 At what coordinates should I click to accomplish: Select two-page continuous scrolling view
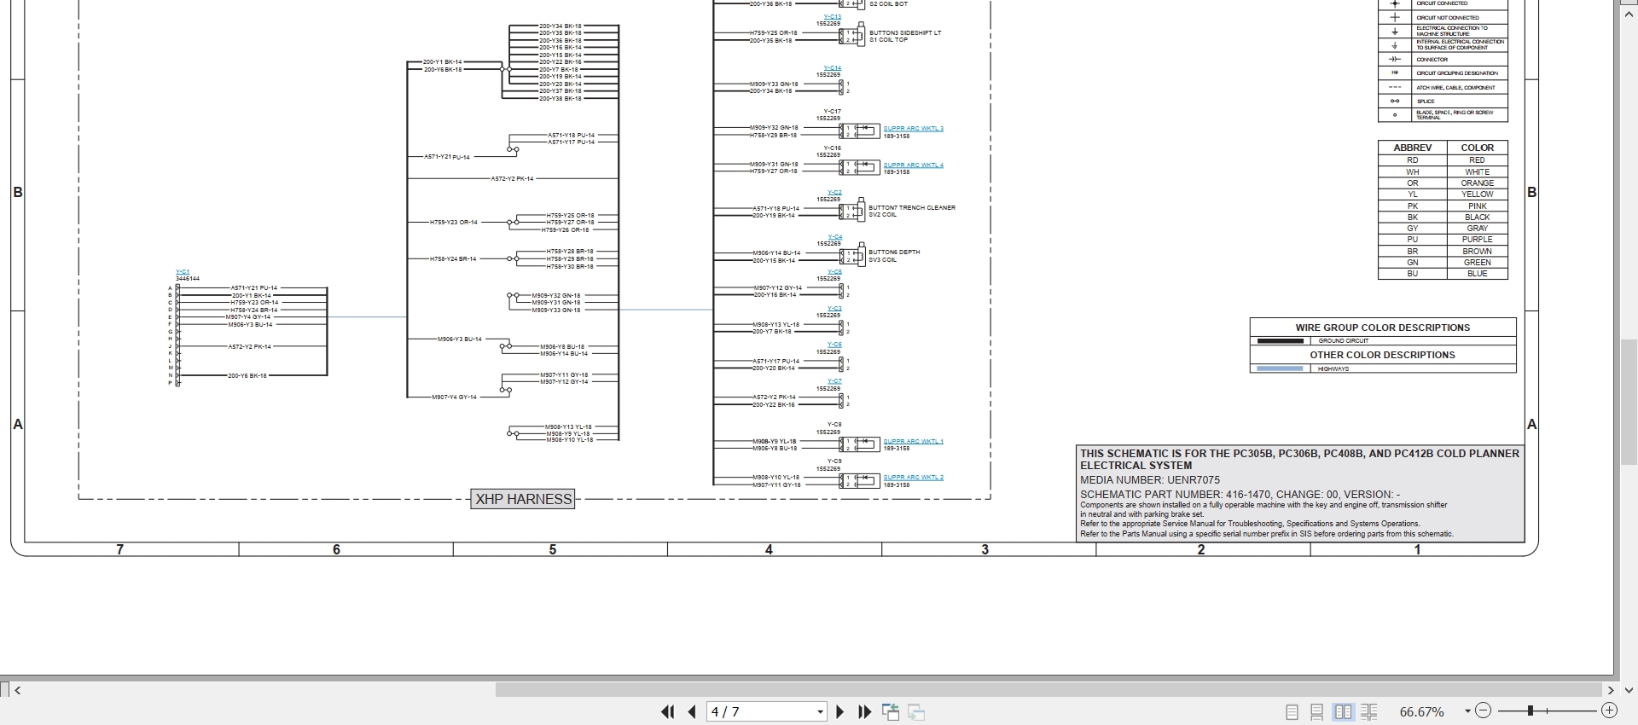pyautogui.click(x=1369, y=711)
